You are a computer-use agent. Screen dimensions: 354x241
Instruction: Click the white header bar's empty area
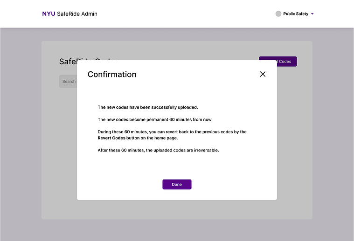point(180,14)
